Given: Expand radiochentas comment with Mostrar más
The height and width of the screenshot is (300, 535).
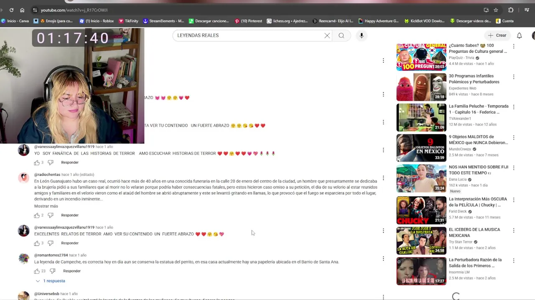Looking at the screenshot, I should pos(46,206).
